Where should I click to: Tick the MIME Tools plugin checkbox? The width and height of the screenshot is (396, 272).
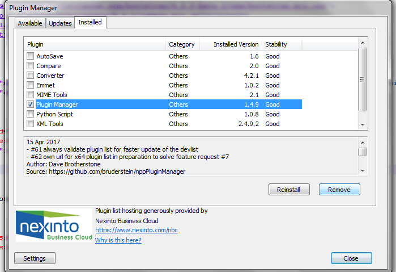click(30, 94)
